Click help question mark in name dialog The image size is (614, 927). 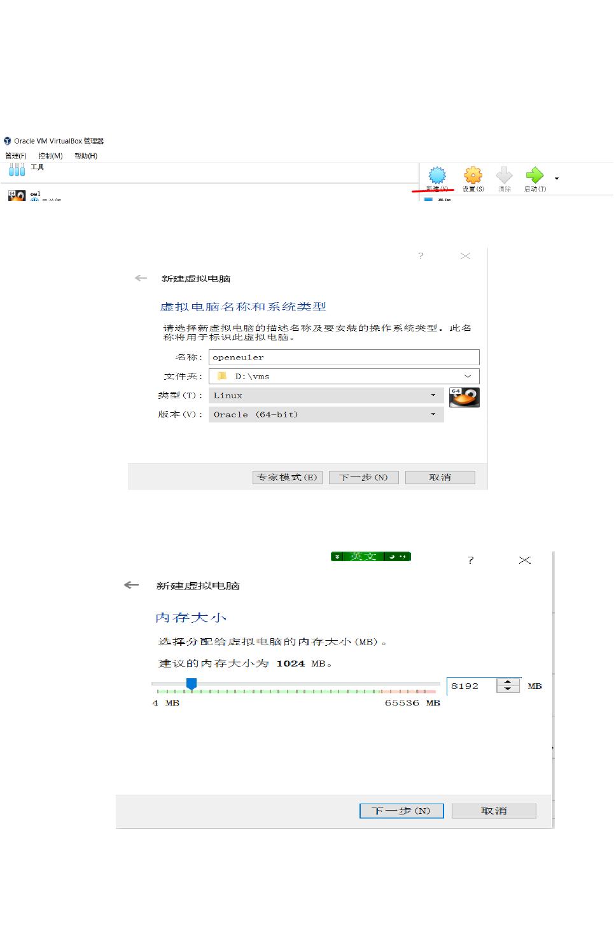pos(421,256)
